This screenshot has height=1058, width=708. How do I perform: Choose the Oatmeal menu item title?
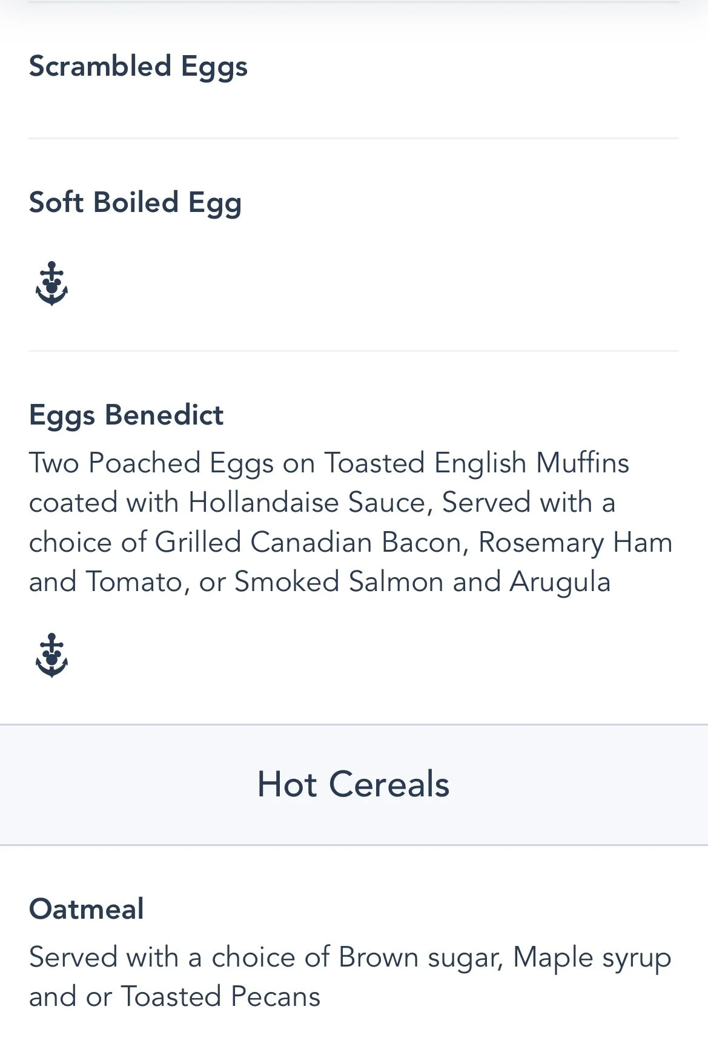tap(87, 909)
